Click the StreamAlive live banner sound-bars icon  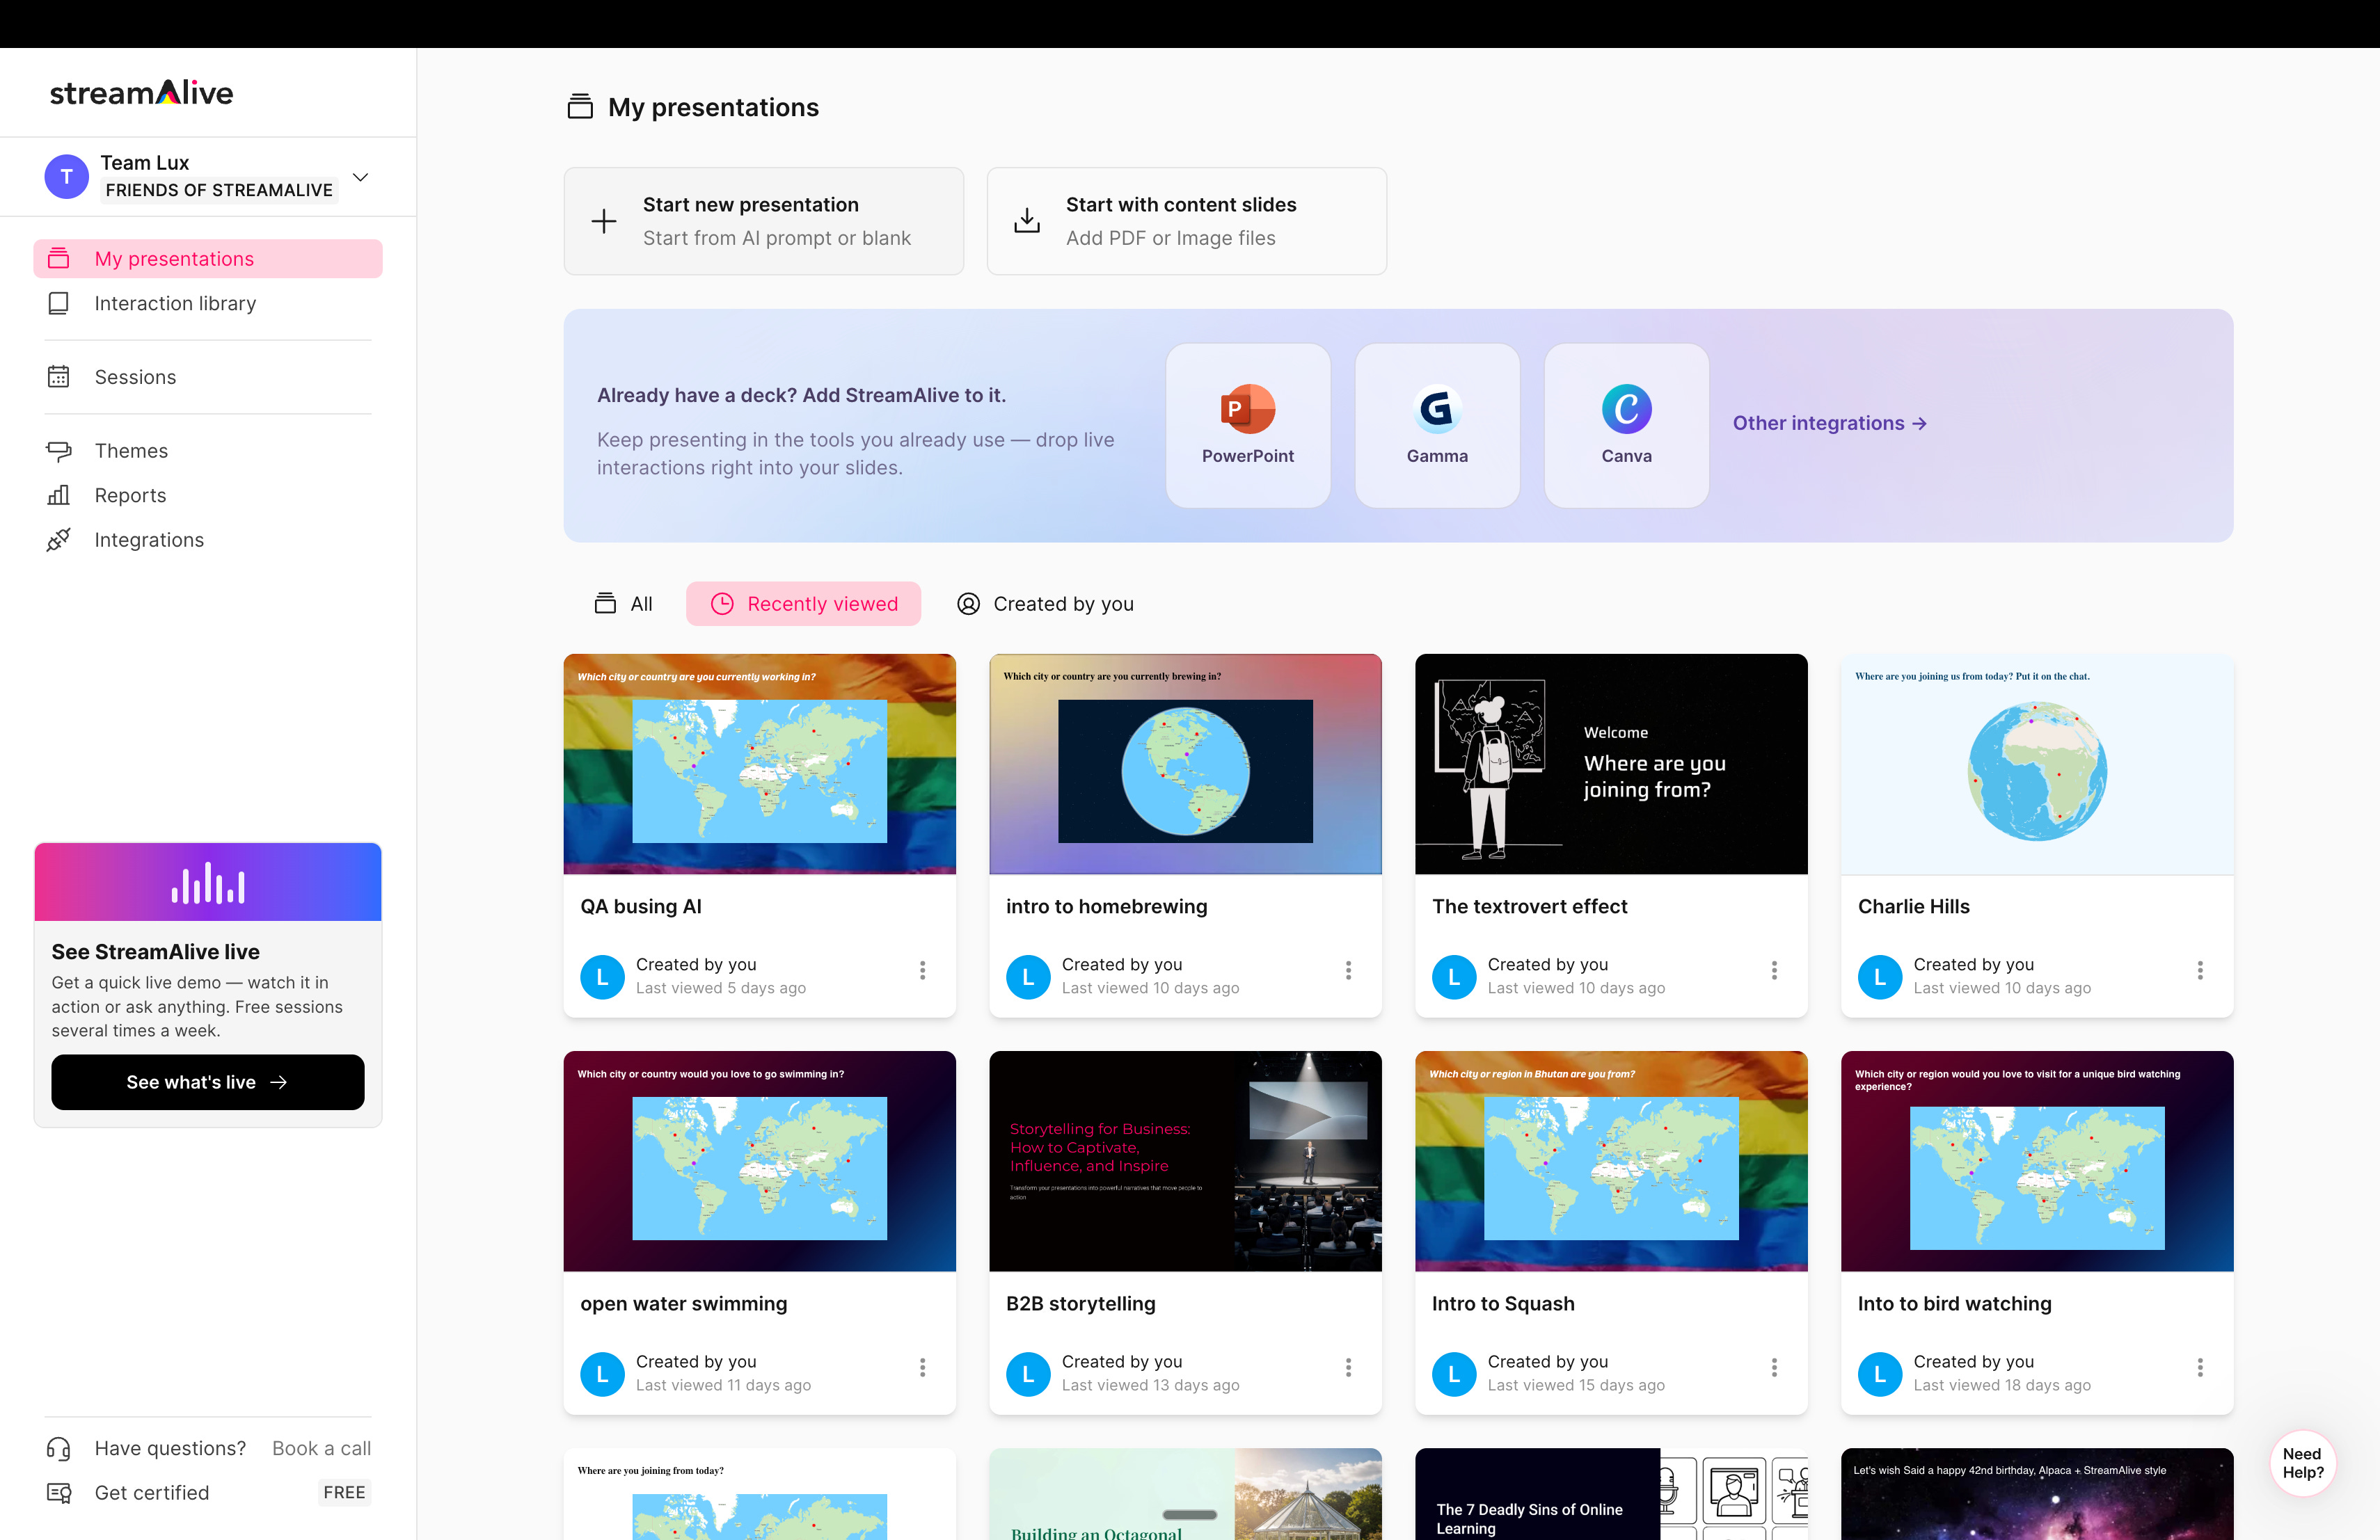208,883
